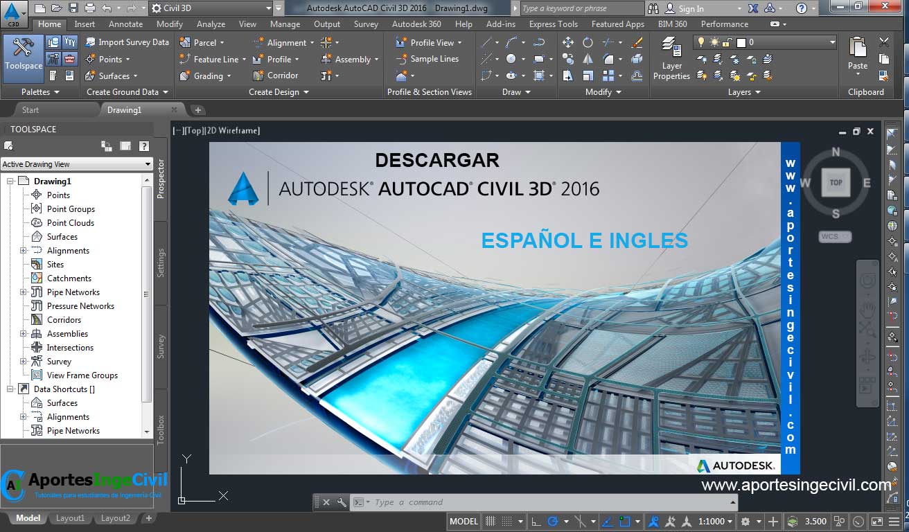The width and height of the screenshot is (909, 532).
Task: Select the Line tool in Draw
Action: [486, 42]
